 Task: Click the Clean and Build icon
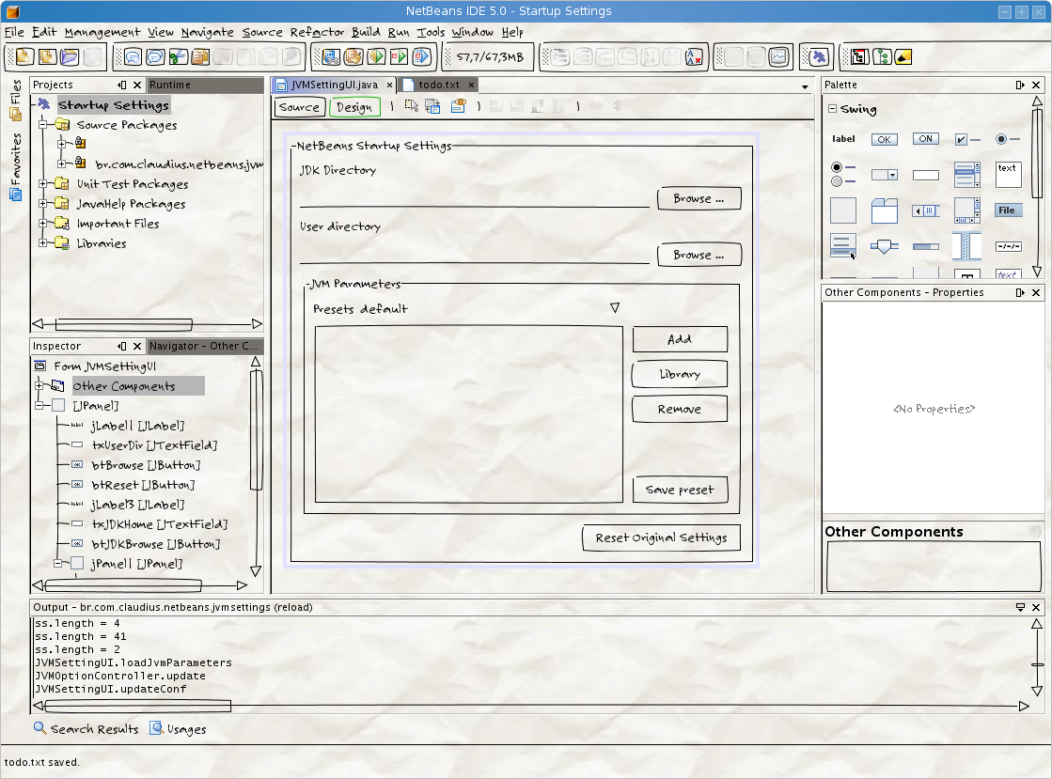353,57
